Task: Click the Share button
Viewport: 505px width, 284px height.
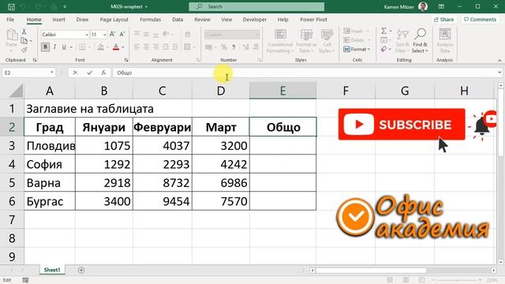Action: pyautogui.click(x=443, y=20)
